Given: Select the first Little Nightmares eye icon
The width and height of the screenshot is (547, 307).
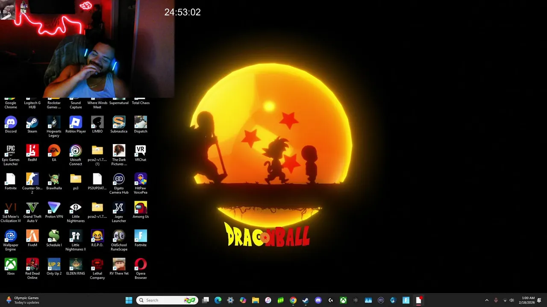Looking at the screenshot, I should pos(76,212).
